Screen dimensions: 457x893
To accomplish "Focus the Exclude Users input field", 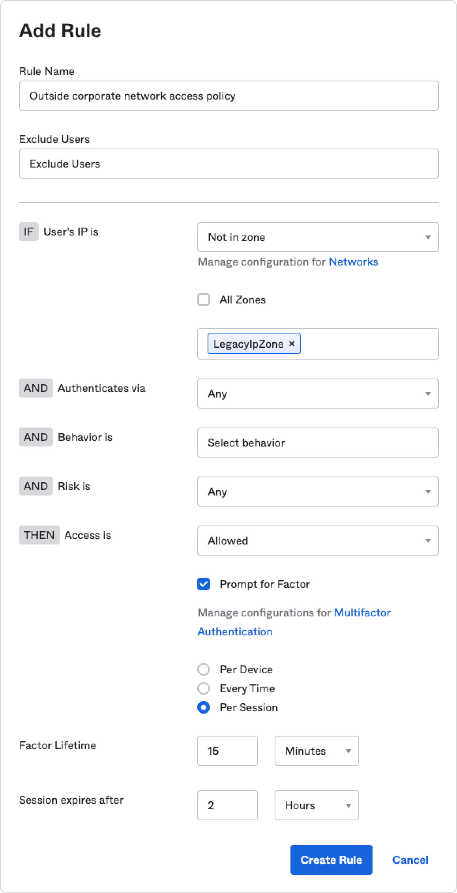I will click(228, 164).
